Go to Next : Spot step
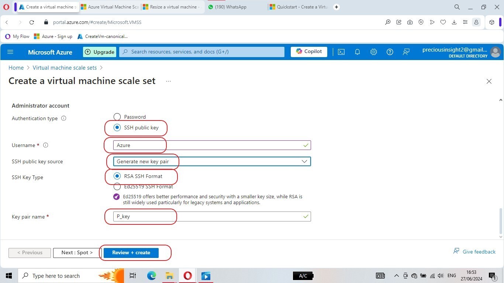The height and width of the screenshot is (283, 504). click(77, 253)
